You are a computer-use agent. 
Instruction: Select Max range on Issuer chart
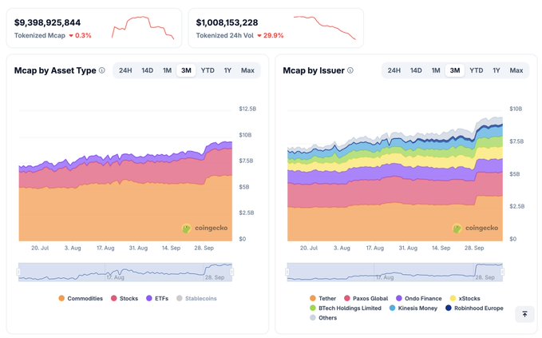(516, 70)
